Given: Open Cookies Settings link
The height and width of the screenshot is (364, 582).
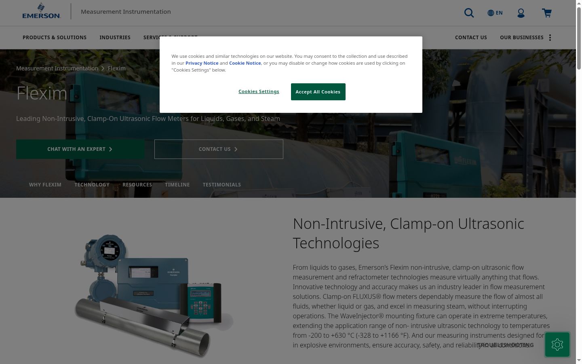Looking at the screenshot, I should tap(259, 91).
